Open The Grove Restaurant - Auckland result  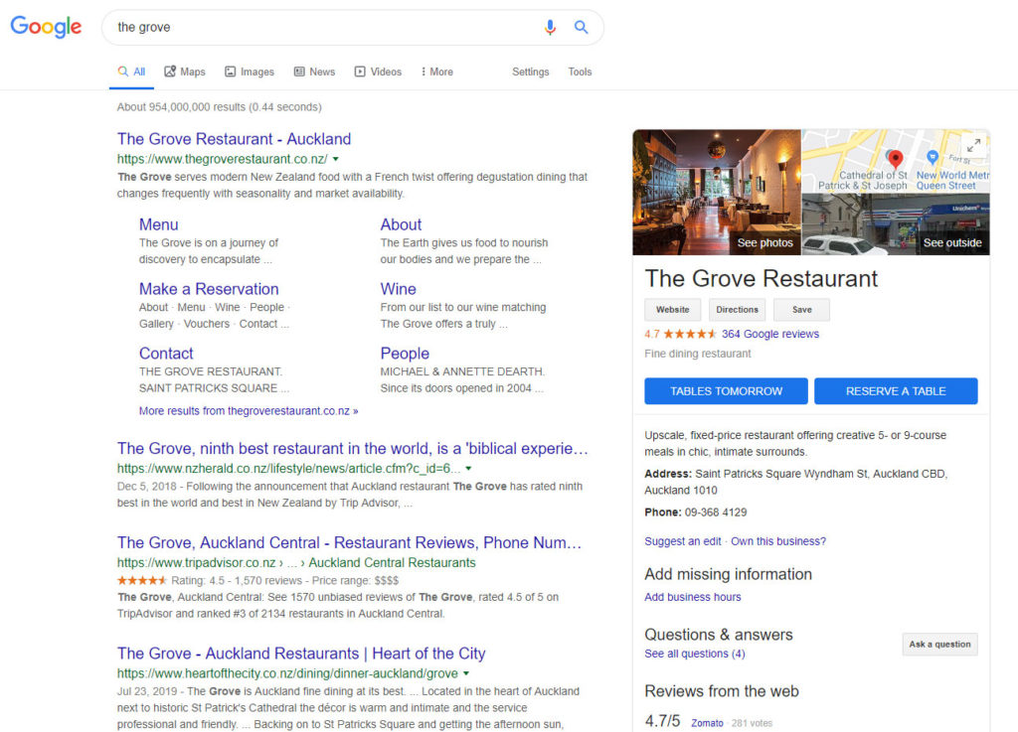(x=234, y=139)
